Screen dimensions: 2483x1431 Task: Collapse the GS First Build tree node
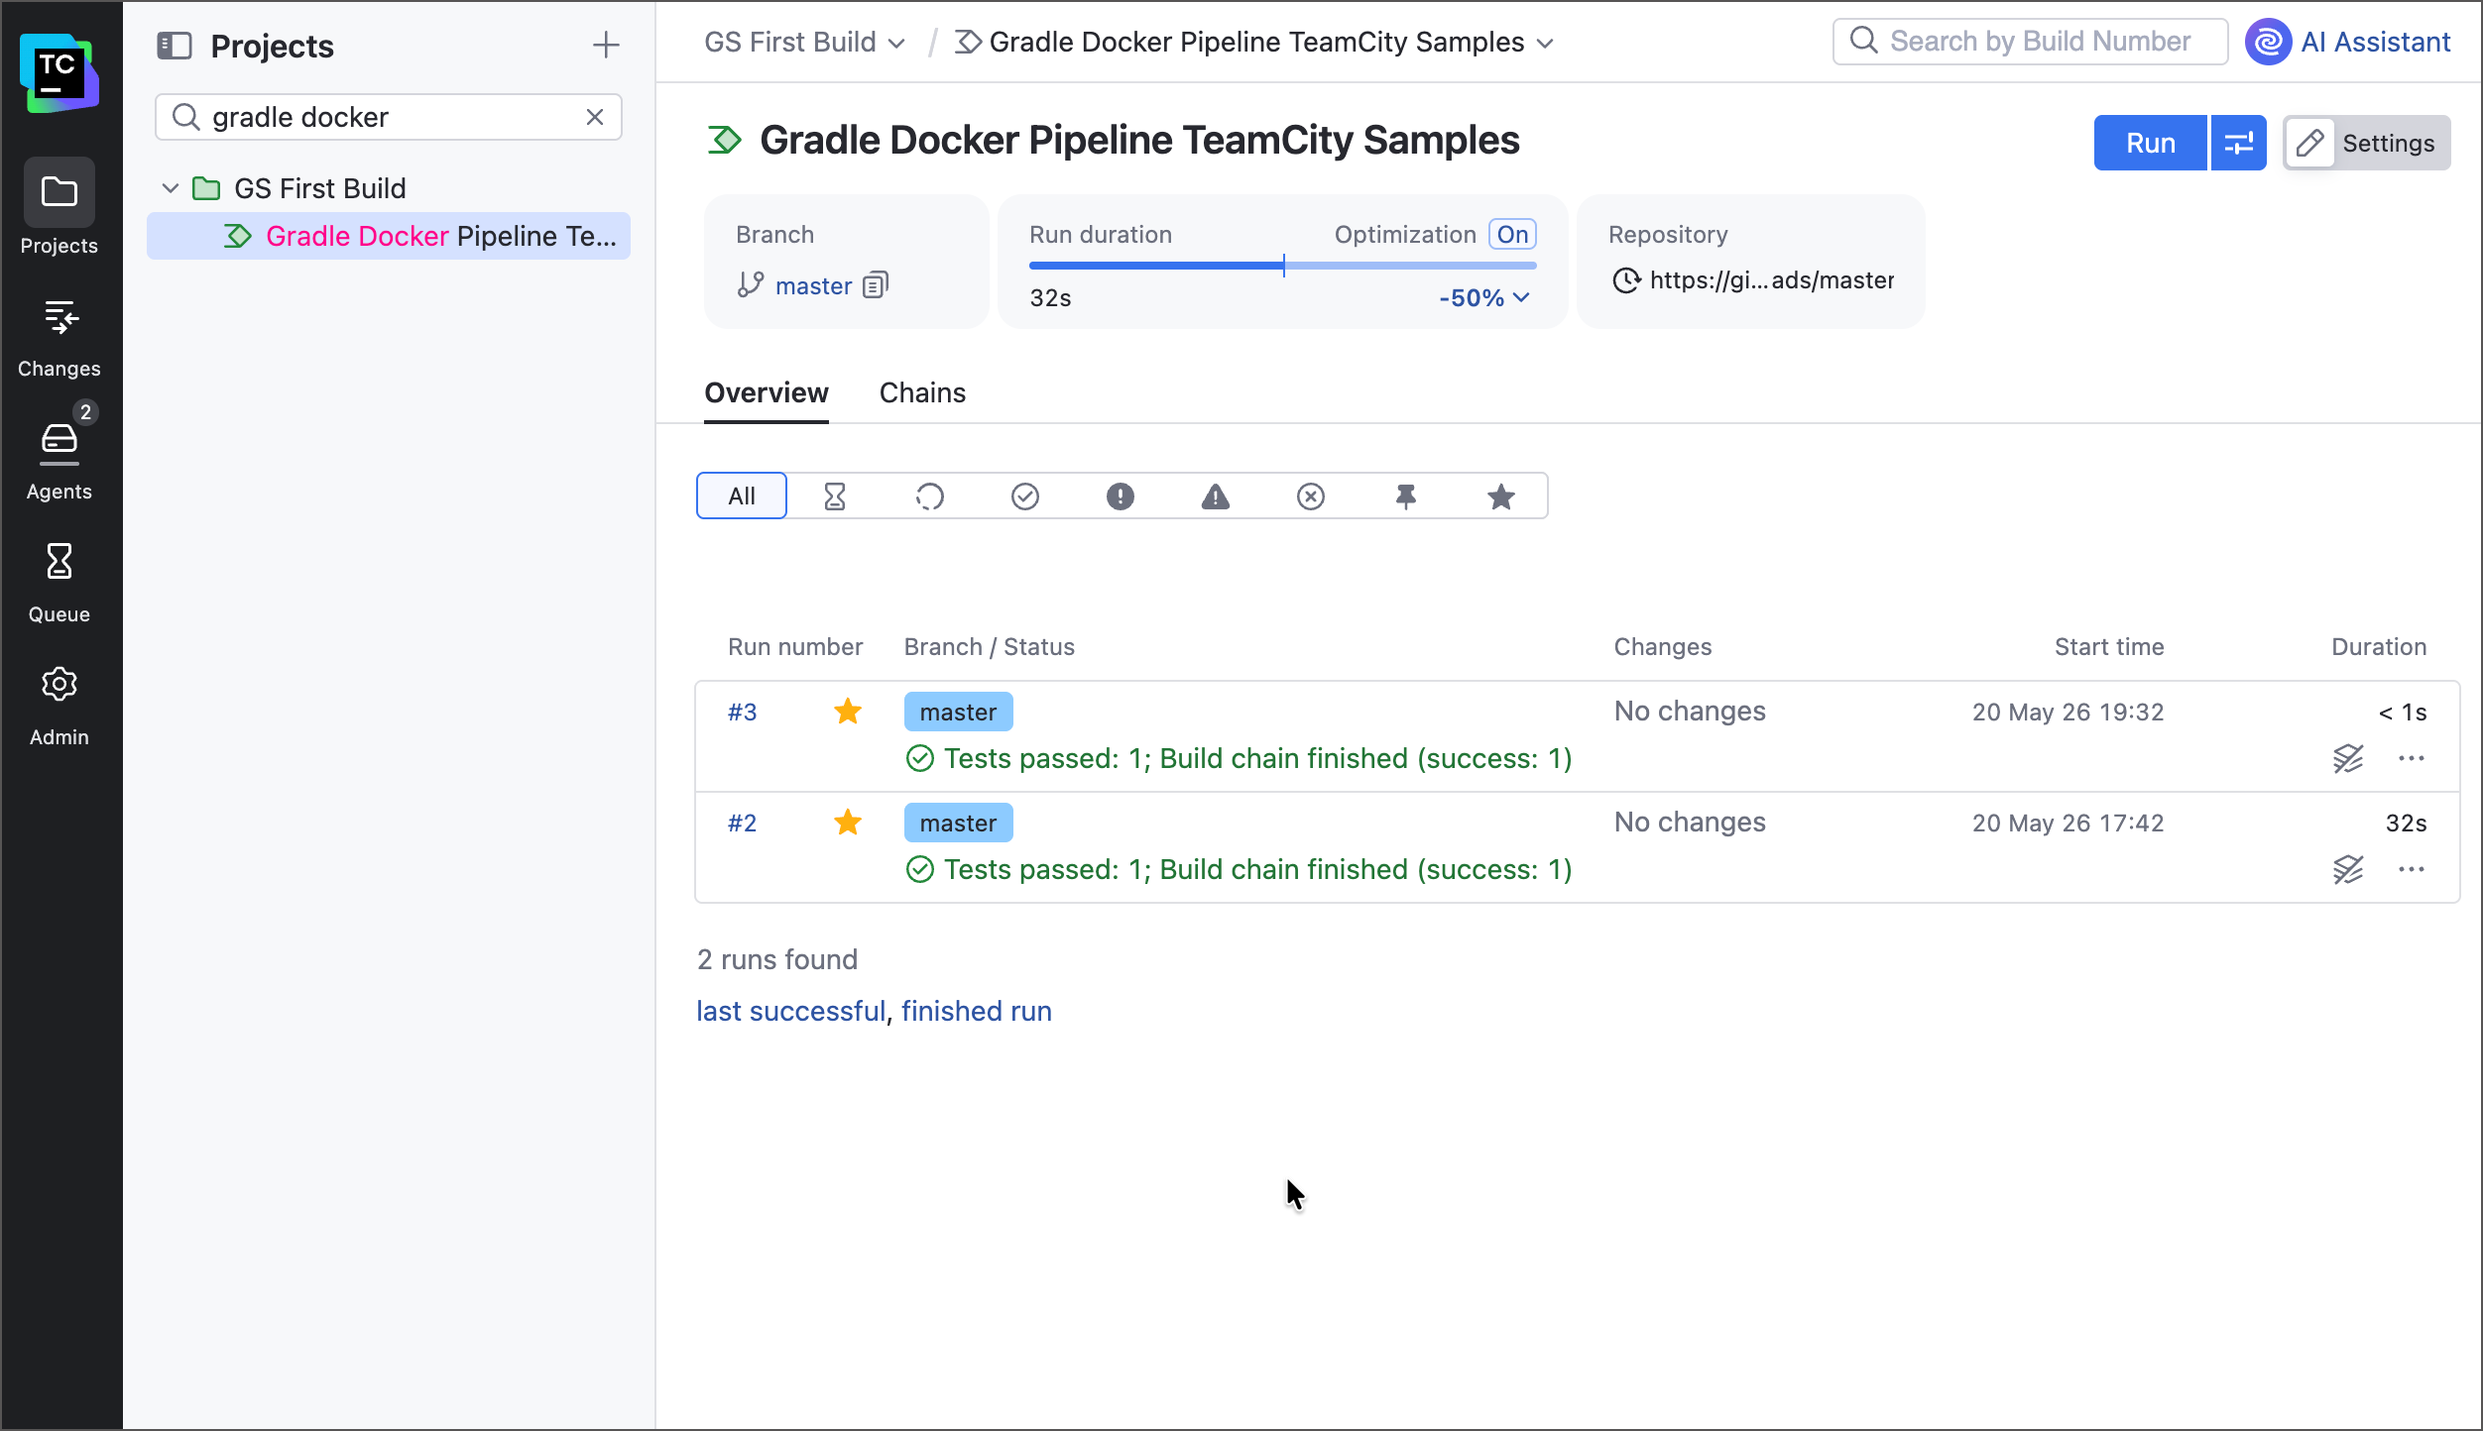171,188
